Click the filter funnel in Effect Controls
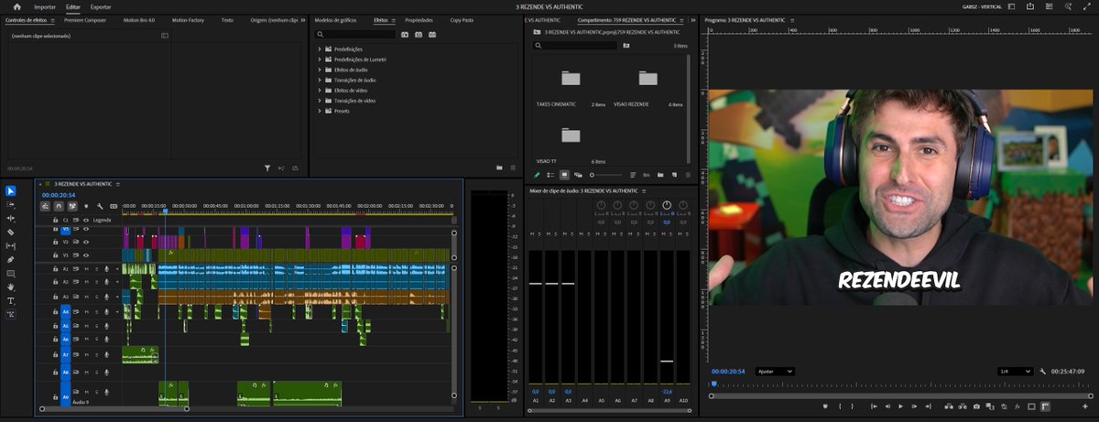1099x422 pixels. coord(267,168)
